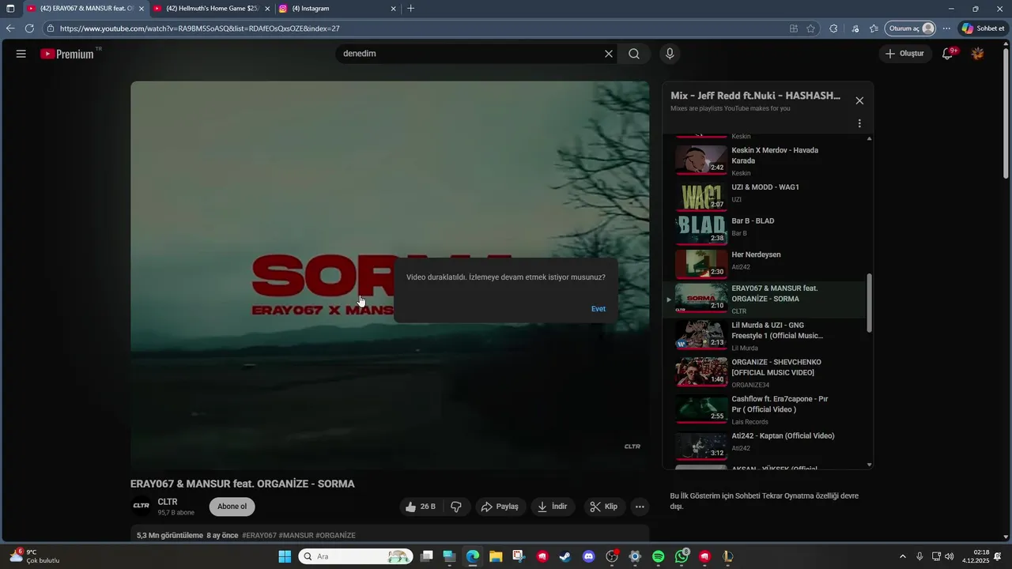
Task: Show hidden system tray icons
Action: click(x=903, y=556)
